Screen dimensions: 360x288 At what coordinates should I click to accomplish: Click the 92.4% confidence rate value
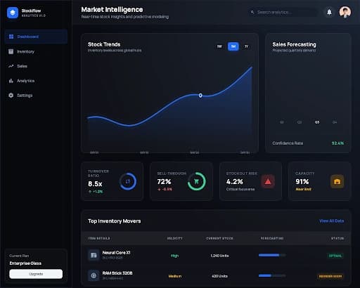[337, 143]
